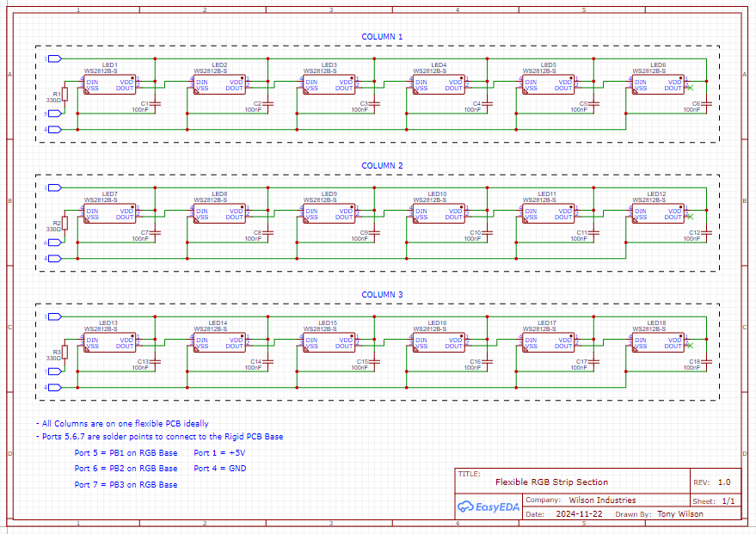This screenshot has width=756, height=534.
Task: Select the LED16 chip body
Action: click(439, 342)
